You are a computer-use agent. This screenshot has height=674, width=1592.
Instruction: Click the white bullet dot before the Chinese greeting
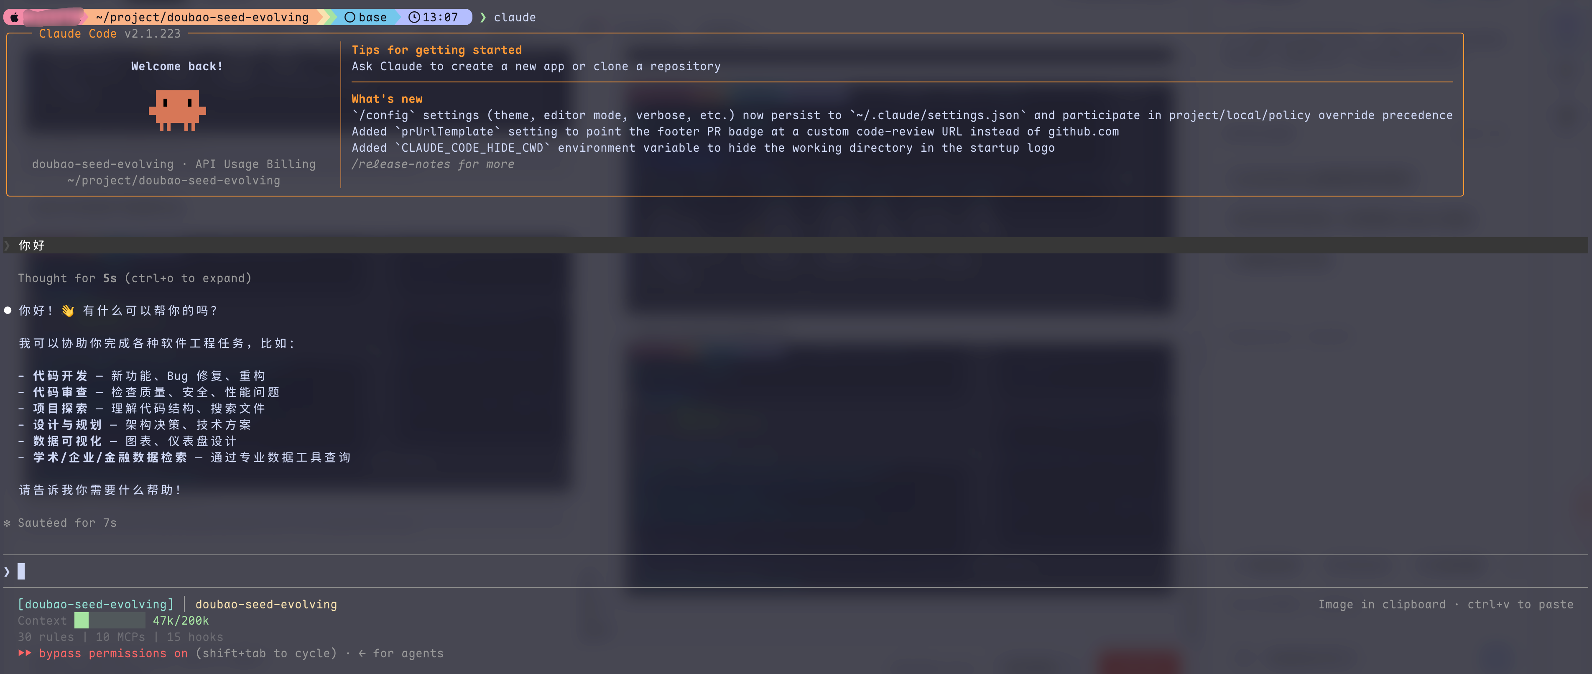(x=8, y=310)
